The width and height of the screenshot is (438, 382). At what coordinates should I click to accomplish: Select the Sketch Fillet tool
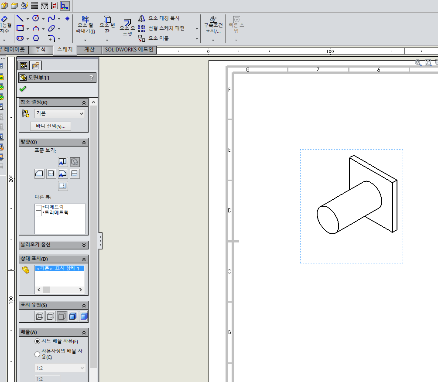(x=51, y=38)
